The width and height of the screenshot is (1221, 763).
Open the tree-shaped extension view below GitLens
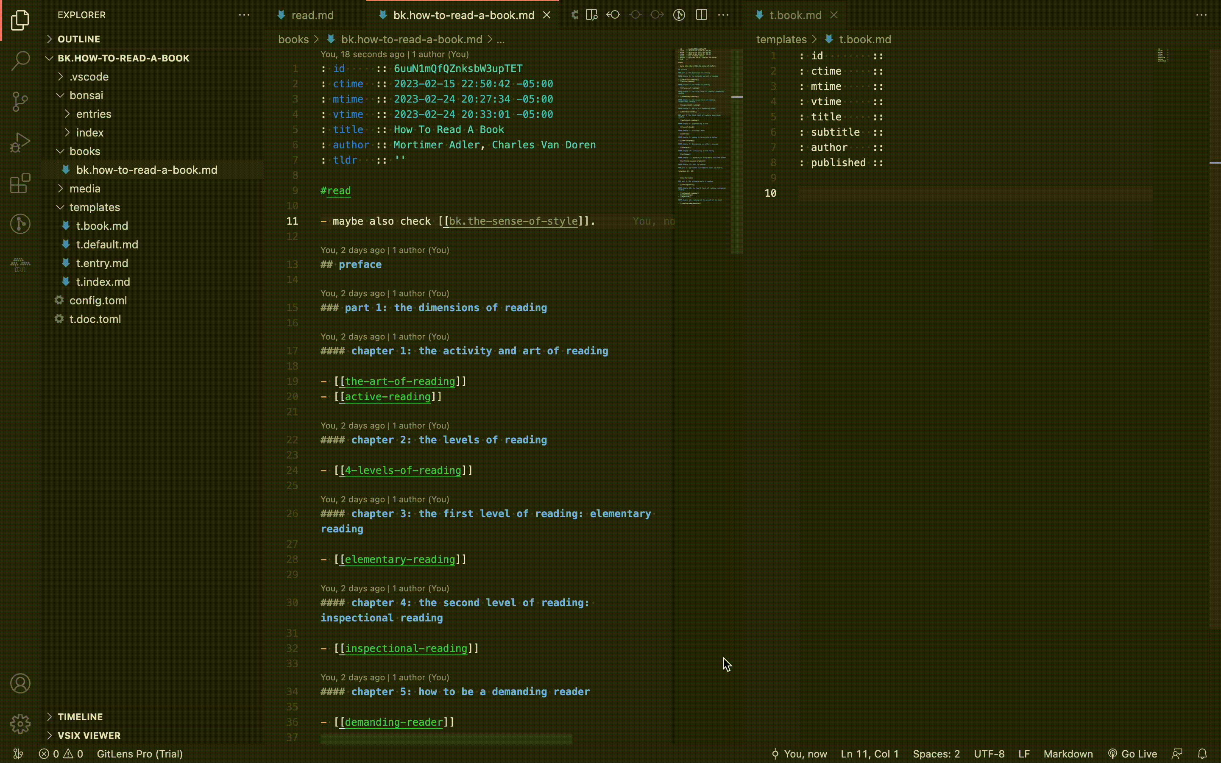[x=20, y=264]
